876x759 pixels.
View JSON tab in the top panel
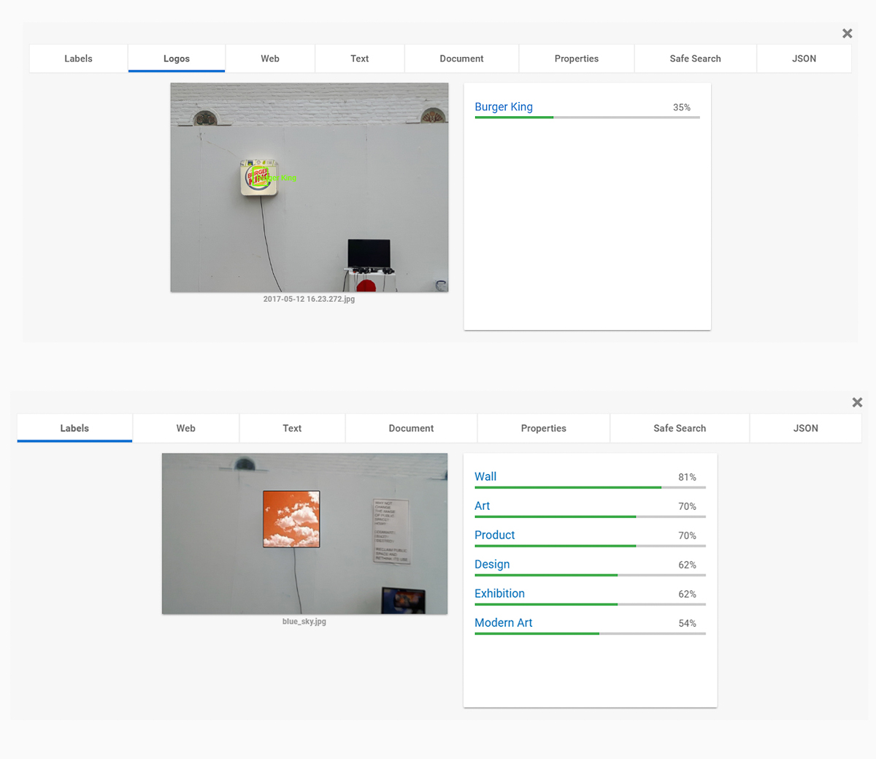pos(804,58)
